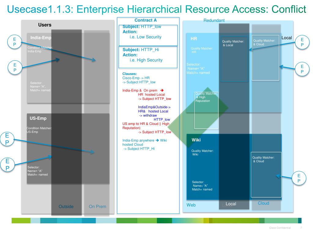Click the green diamond overlapping HR and Wiki

click(x=198, y=117)
